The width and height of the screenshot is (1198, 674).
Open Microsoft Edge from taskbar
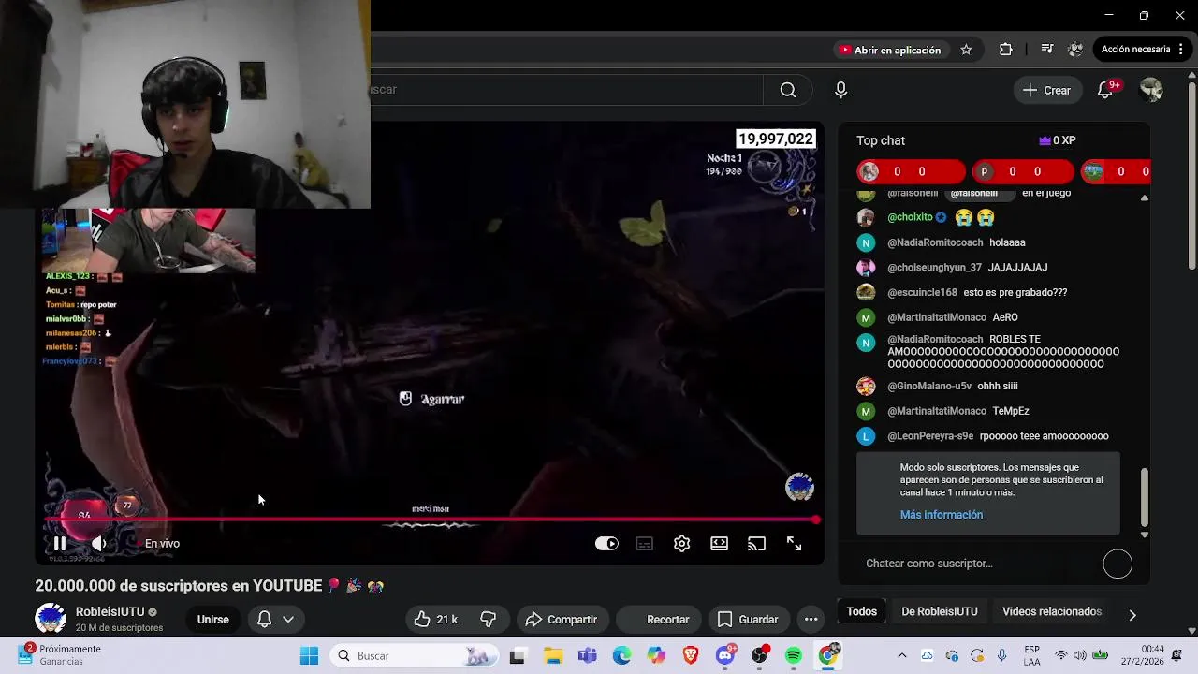621,655
